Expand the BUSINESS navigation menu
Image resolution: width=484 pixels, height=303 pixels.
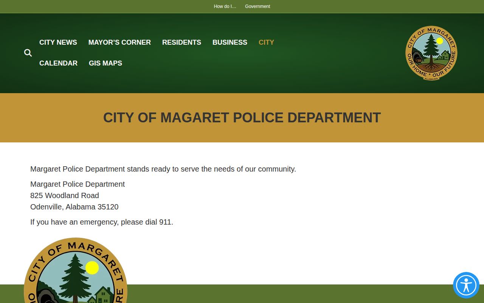230,42
